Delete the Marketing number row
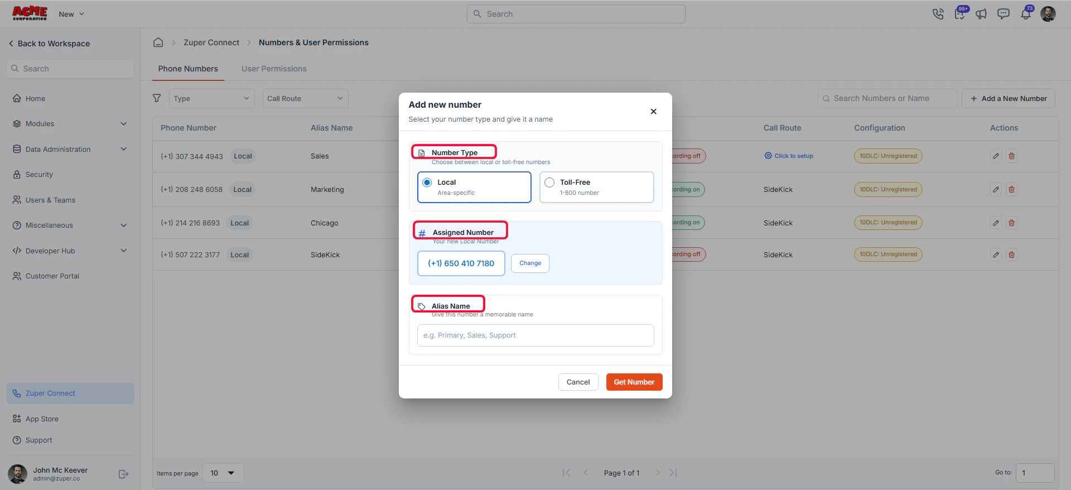Viewport: 1071px width, 490px height. pos(1011,190)
